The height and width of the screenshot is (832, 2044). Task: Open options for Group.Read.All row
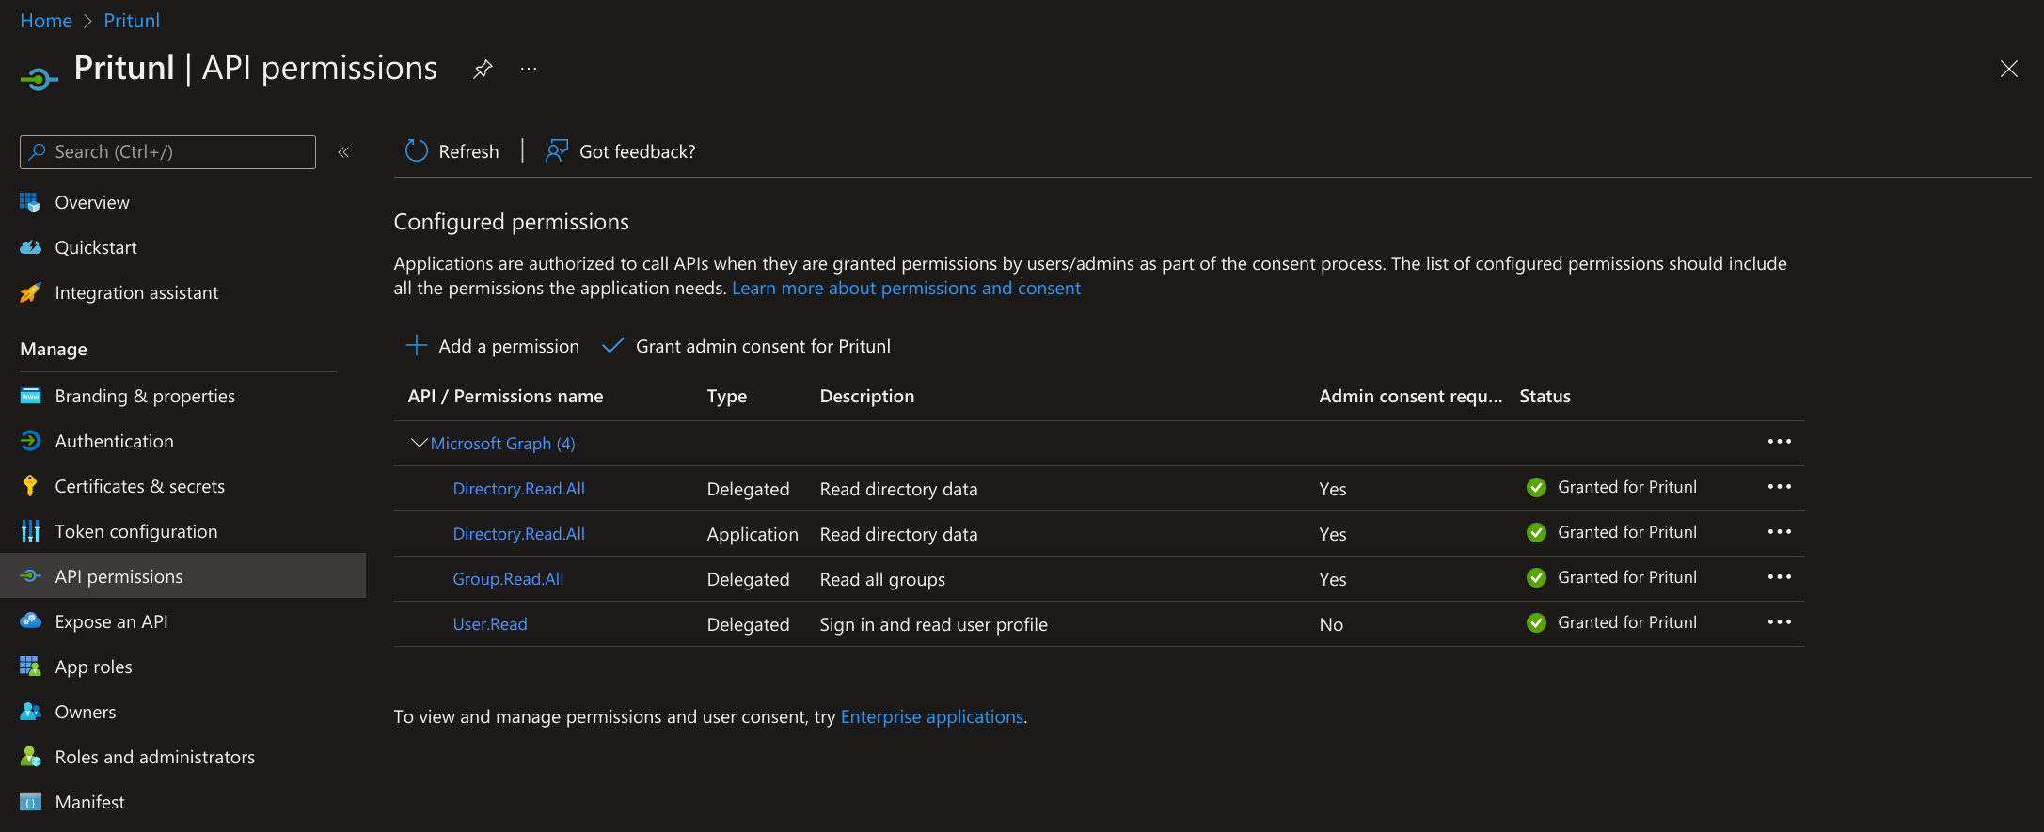[x=1779, y=577]
